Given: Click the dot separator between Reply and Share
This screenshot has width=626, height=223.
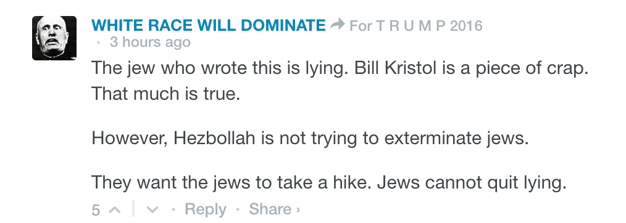Looking at the screenshot, I should [238, 209].
